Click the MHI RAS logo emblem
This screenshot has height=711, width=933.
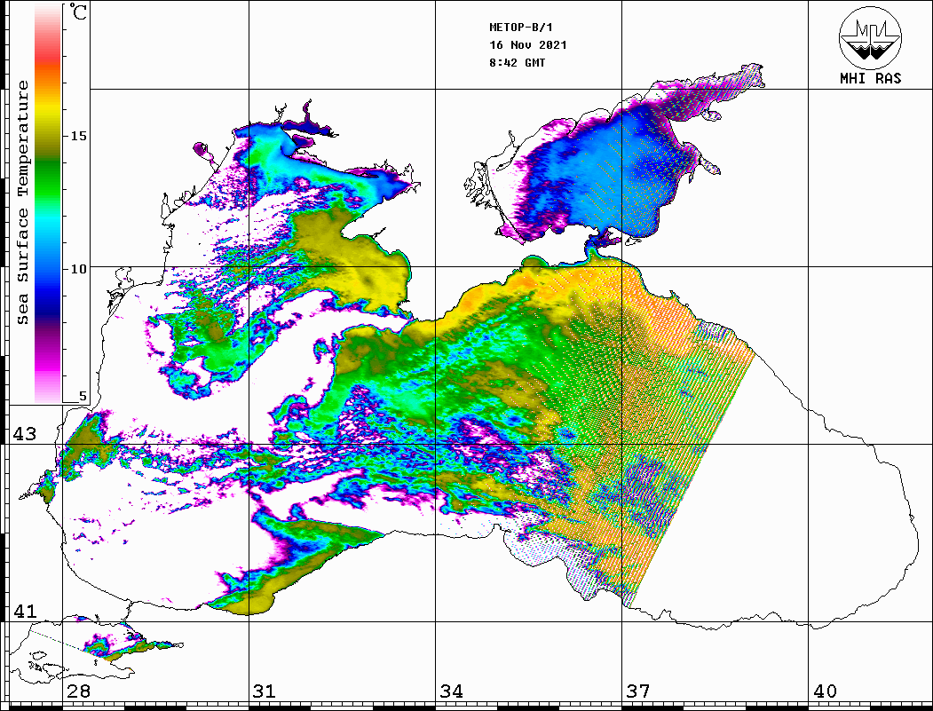[x=870, y=37]
